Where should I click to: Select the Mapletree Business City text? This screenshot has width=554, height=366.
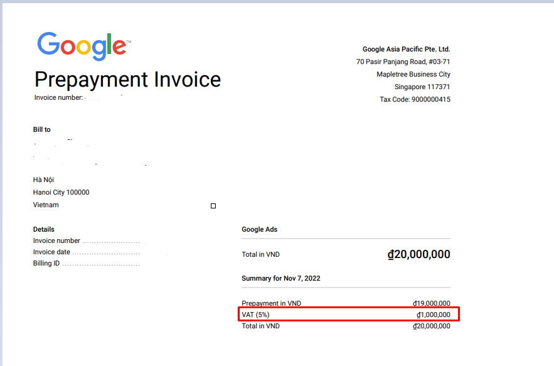tap(413, 74)
